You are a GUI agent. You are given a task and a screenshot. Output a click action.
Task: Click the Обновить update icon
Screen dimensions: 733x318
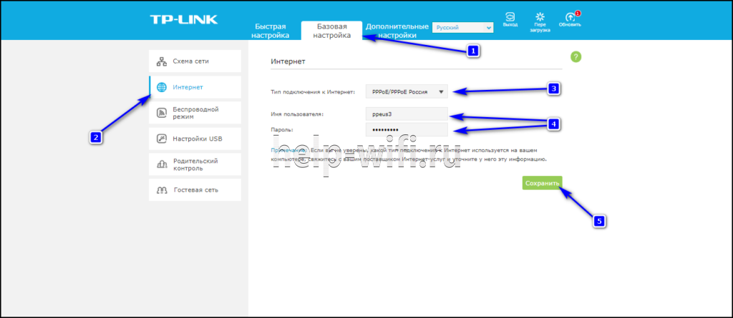point(571,16)
